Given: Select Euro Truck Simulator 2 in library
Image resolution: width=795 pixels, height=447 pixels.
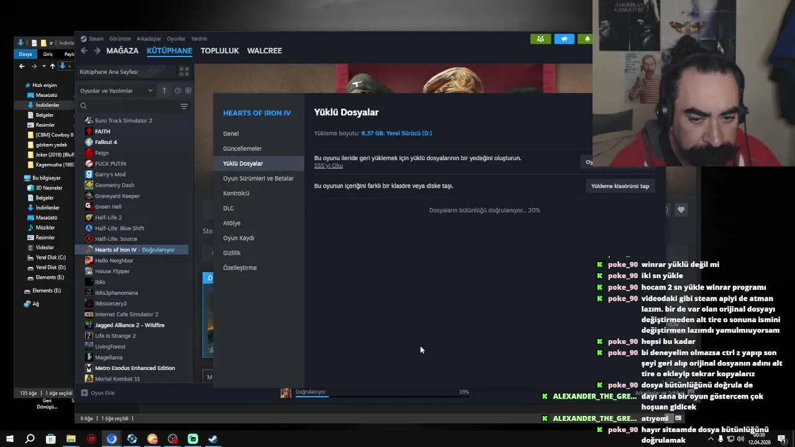Looking at the screenshot, I should pyautogui.click(x=132, y=120).
